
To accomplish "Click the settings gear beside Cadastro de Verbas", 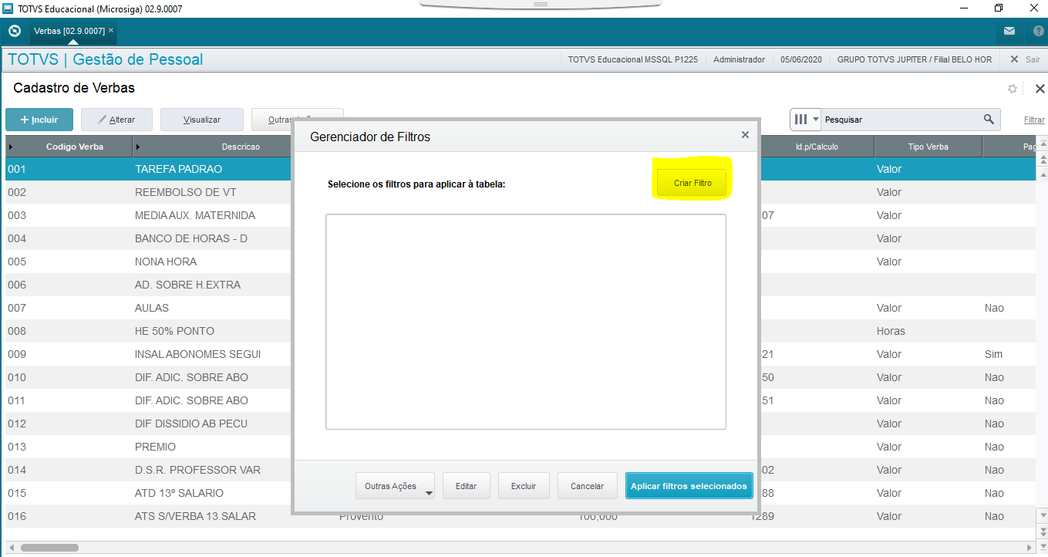I will coord(1013,89).
